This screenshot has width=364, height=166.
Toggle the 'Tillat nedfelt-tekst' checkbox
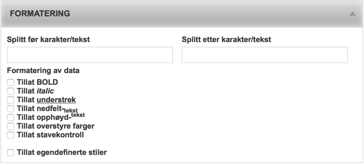[x=11, y=109]
